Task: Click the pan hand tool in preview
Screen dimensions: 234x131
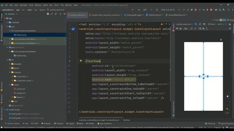Action: pos(227,96)
